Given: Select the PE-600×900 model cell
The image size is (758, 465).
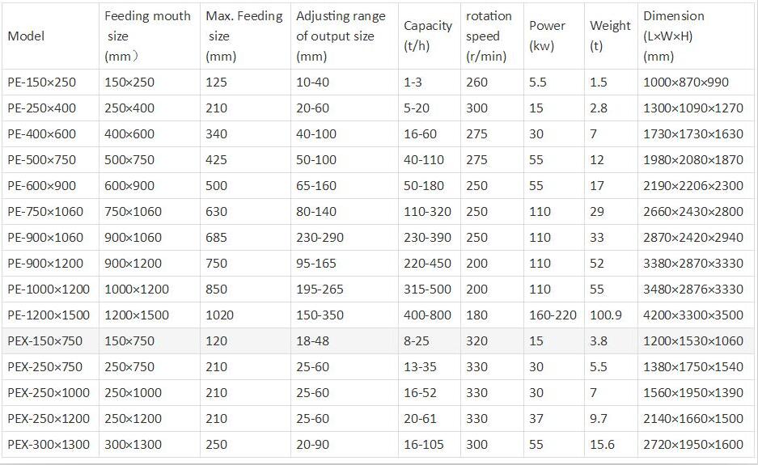Looking at the screenshot, I should (50, 186).
